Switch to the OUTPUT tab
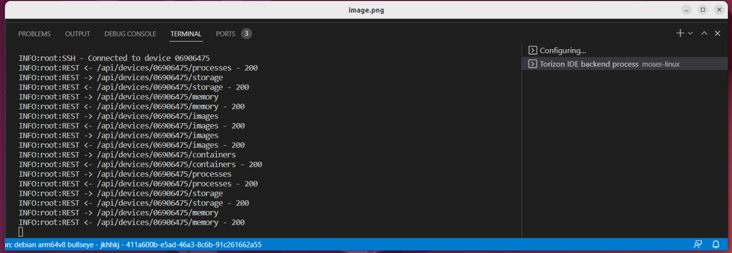The image size is (732, 253). click(78, 34)
